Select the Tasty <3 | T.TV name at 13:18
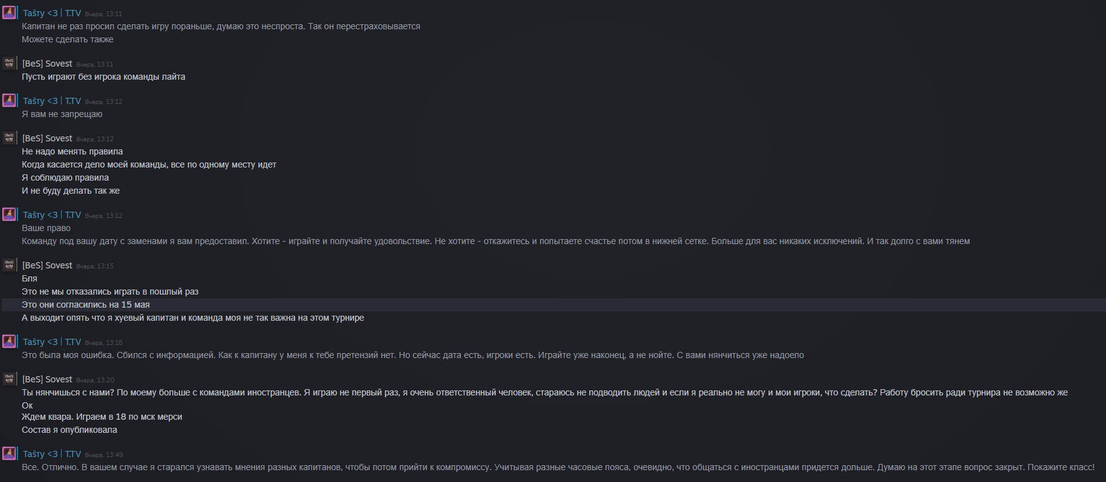Image resolution: width=1106 pixels, height=482 pixels. 52,342
